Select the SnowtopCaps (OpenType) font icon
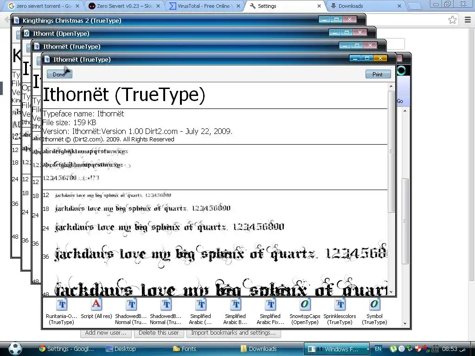 click(x=305, y=312)
